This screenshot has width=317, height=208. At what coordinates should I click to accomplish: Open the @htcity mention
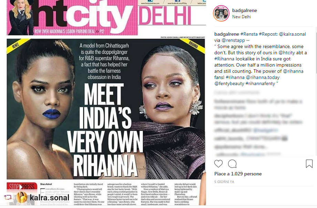click(x=287, y=53)
